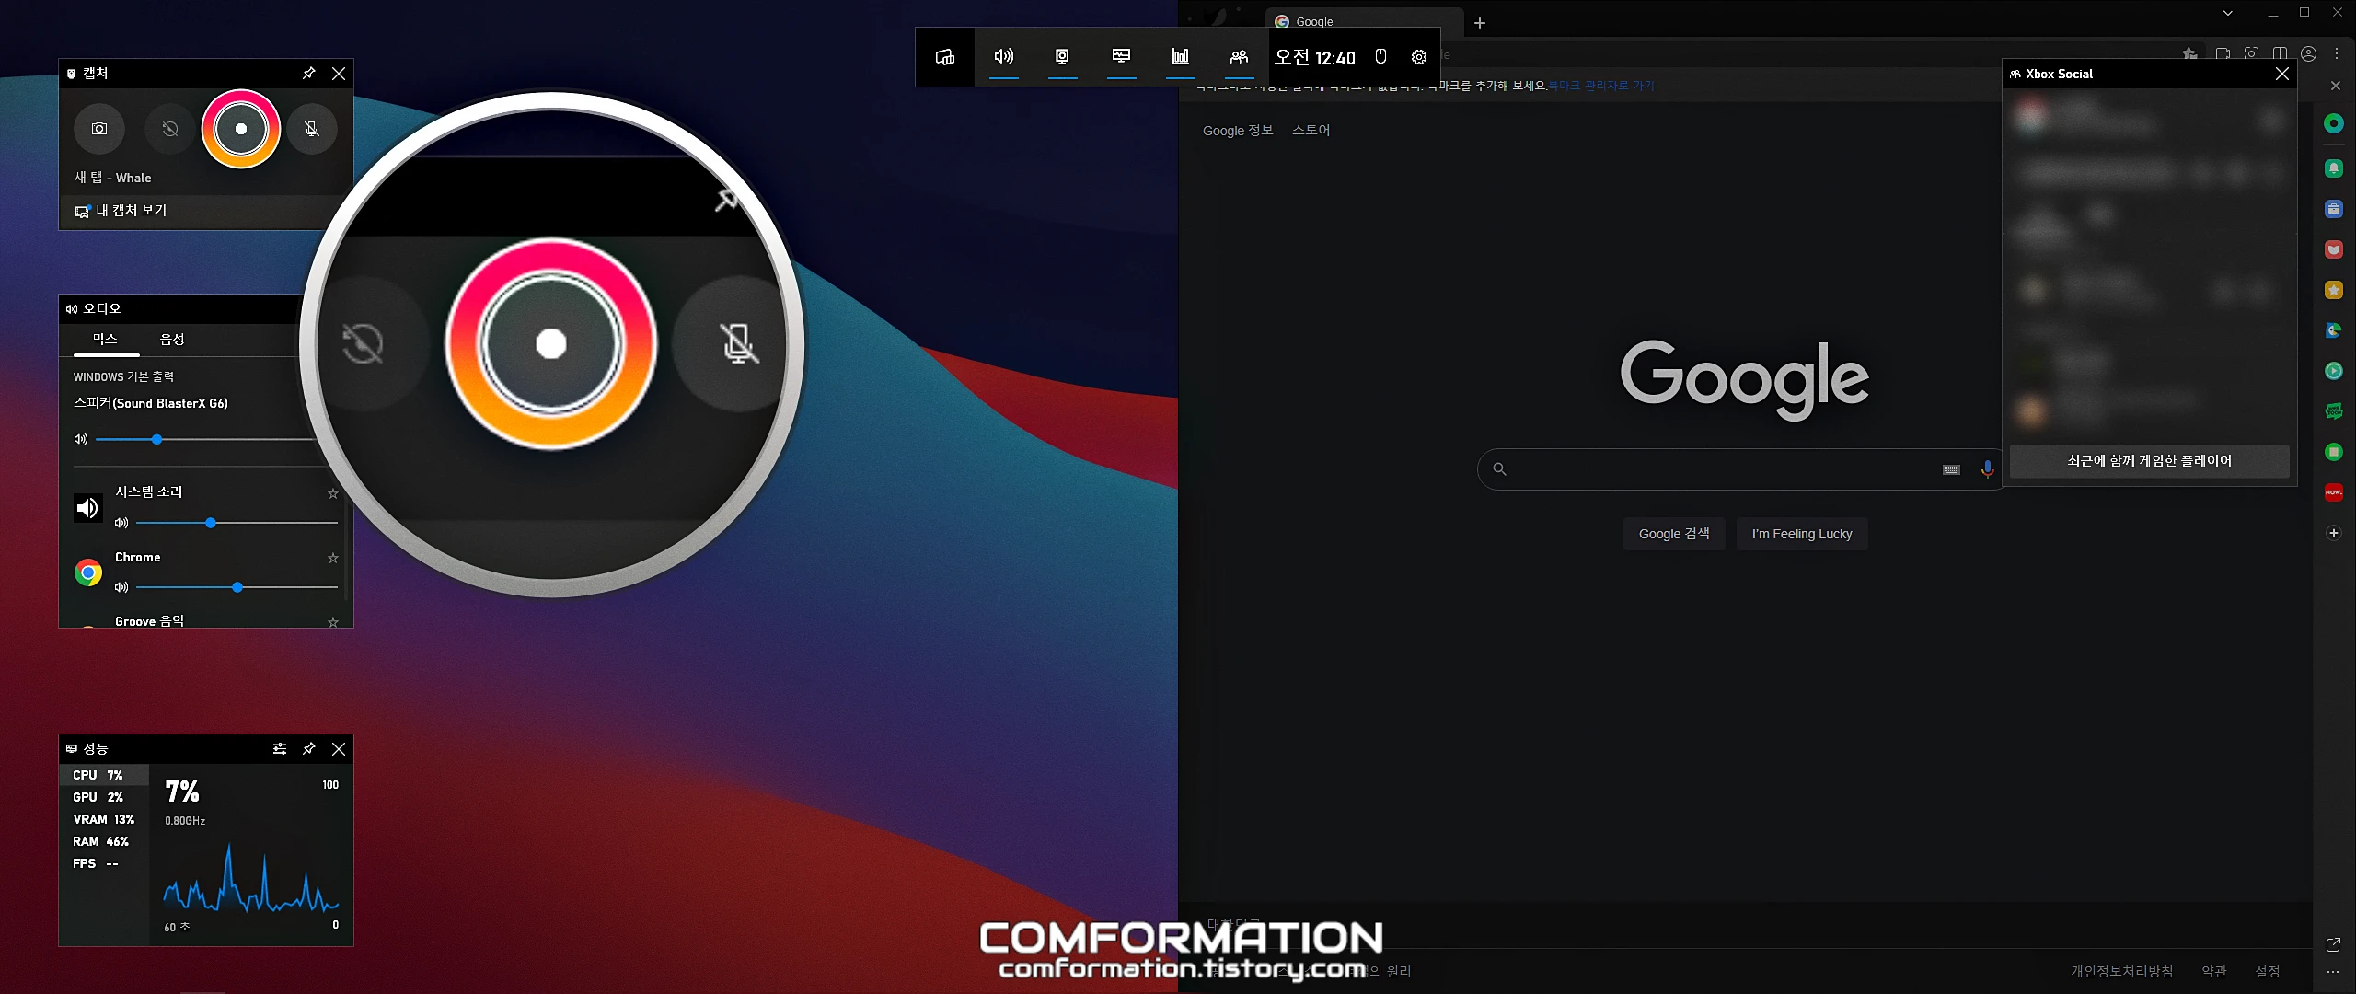Viewport: 2356px width, 994px height.
Task: Switch to 음성 tab in audio
Action: [x=172, y=340]
